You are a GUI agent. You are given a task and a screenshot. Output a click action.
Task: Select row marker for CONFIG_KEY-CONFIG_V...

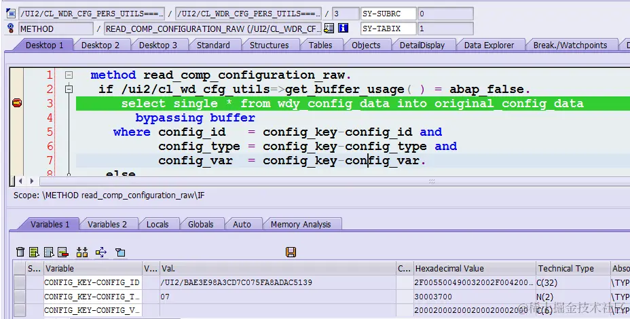[x=20, y=310]
